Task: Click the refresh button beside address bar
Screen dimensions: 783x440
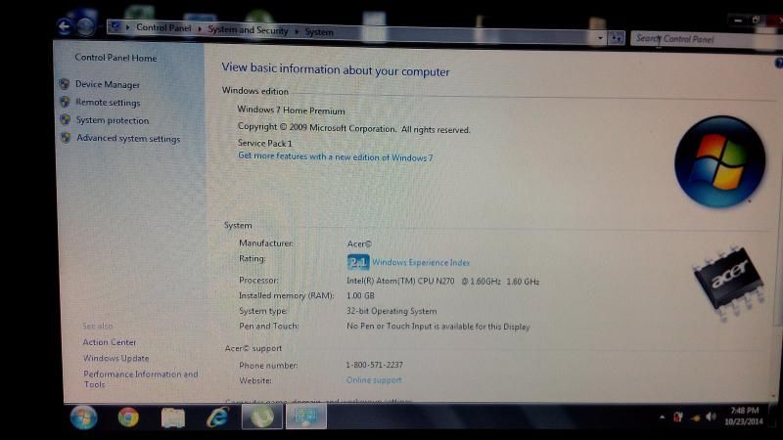Action: [x=617, y=37]
